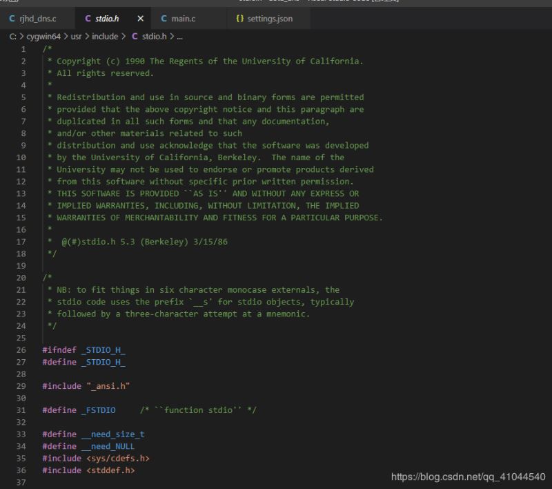Image resolution: width=552 pixels, height=489 pixels.
Task: Click the C icon on main.c tab
Action: tap(164, 19)
